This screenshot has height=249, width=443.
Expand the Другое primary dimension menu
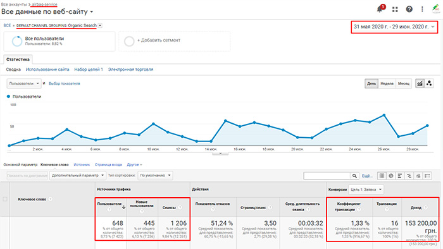pos(134,165)
